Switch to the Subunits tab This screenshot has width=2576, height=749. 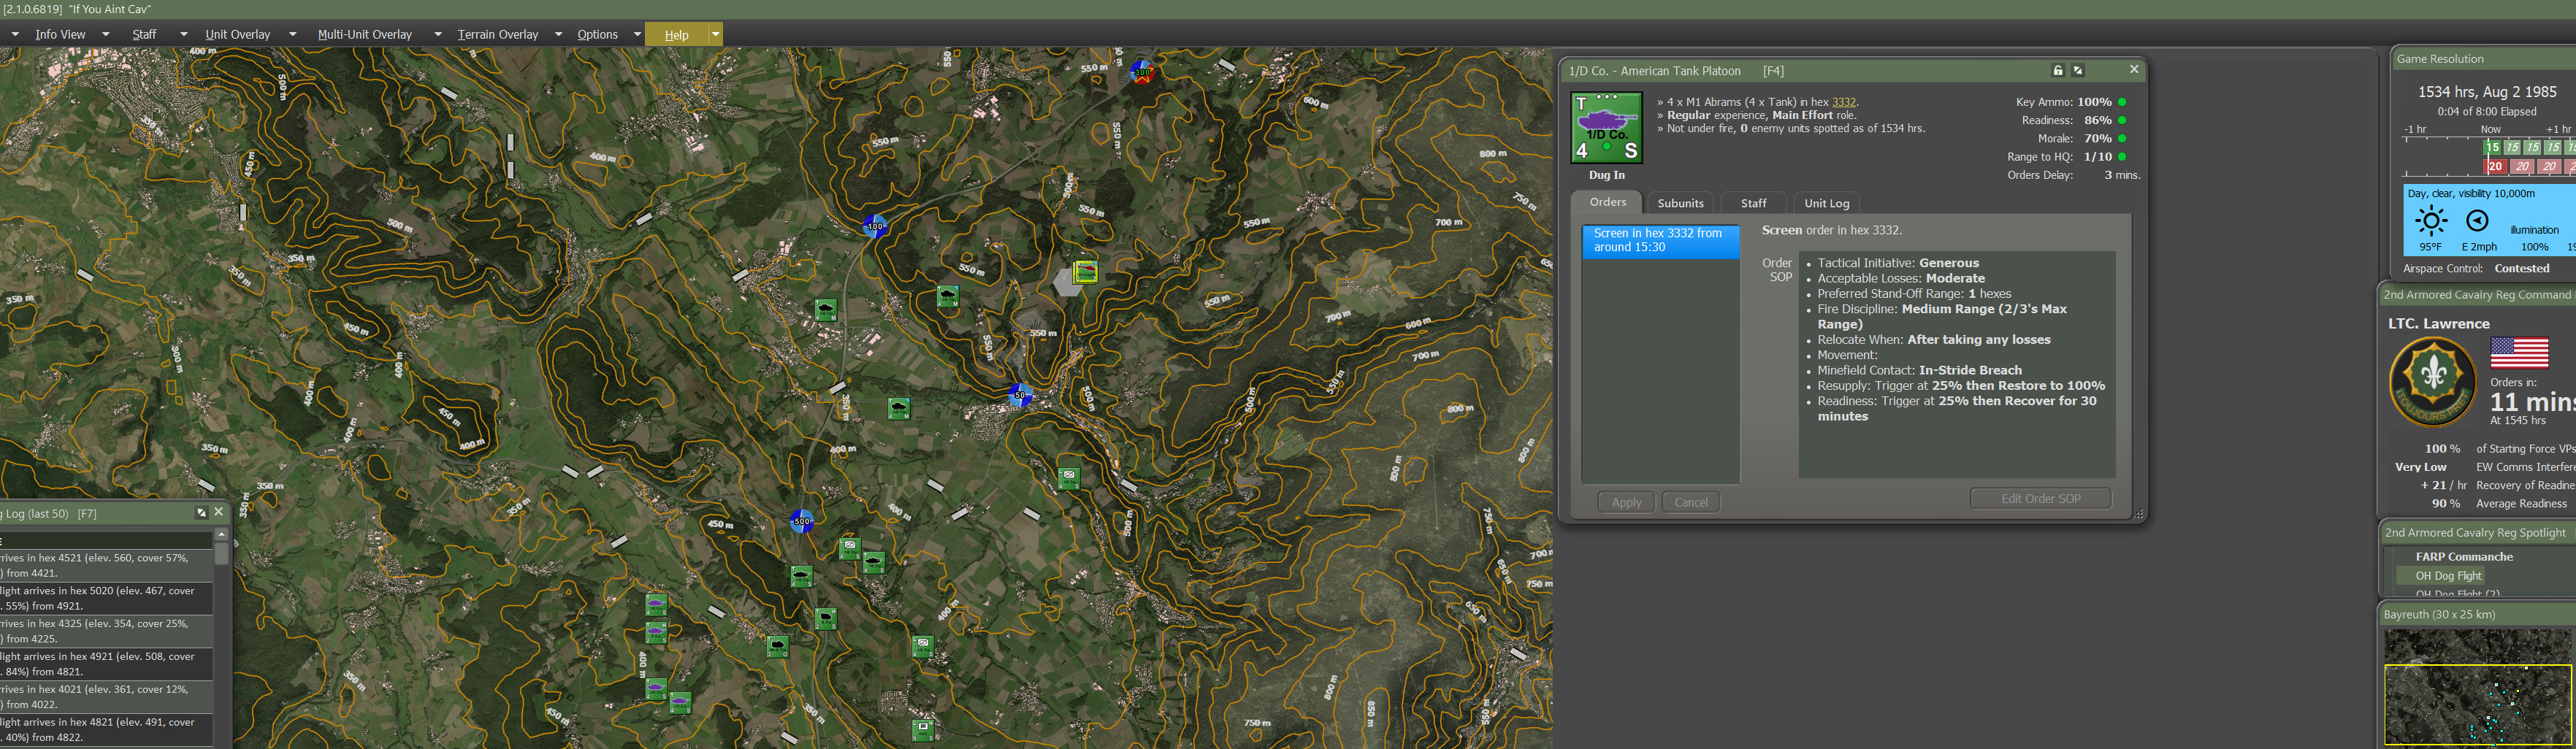[1680, 203]
